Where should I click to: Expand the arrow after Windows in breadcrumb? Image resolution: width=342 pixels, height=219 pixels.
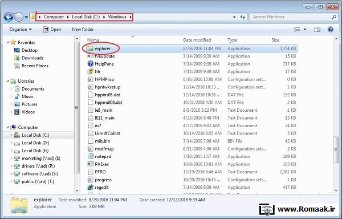coord(131,17)
